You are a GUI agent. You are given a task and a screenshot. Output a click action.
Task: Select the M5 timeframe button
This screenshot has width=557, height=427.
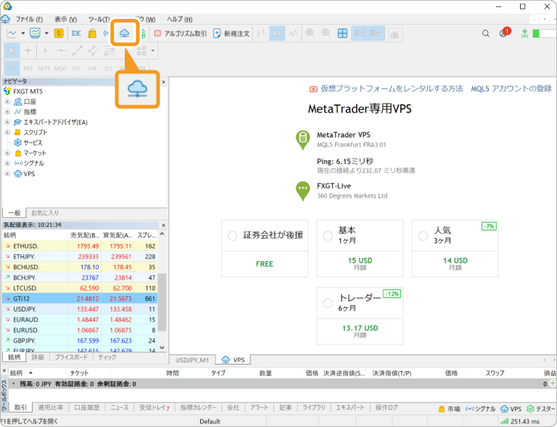click(28, 68)
